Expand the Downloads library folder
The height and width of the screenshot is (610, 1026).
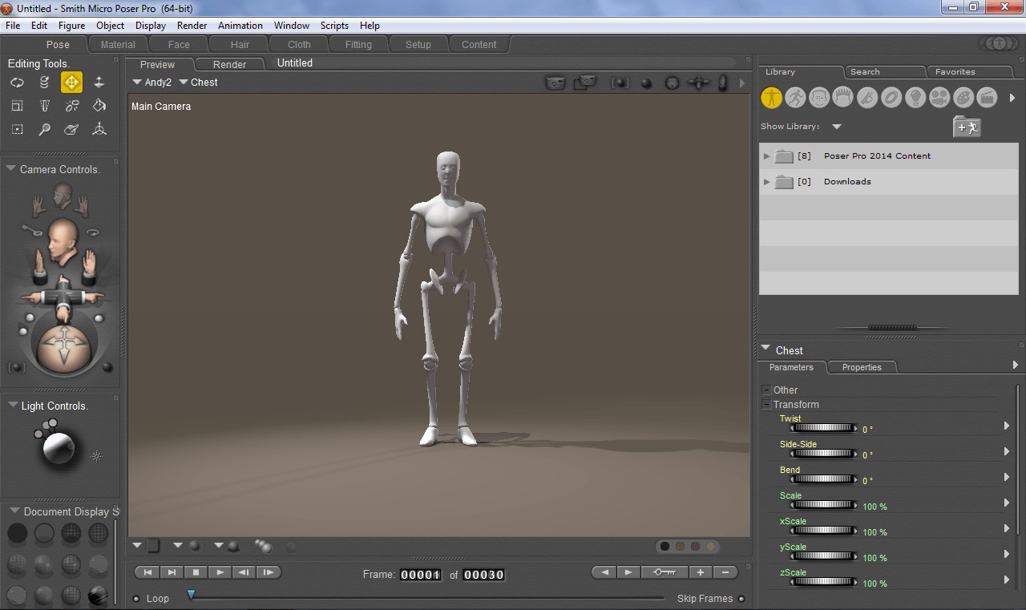767,182
